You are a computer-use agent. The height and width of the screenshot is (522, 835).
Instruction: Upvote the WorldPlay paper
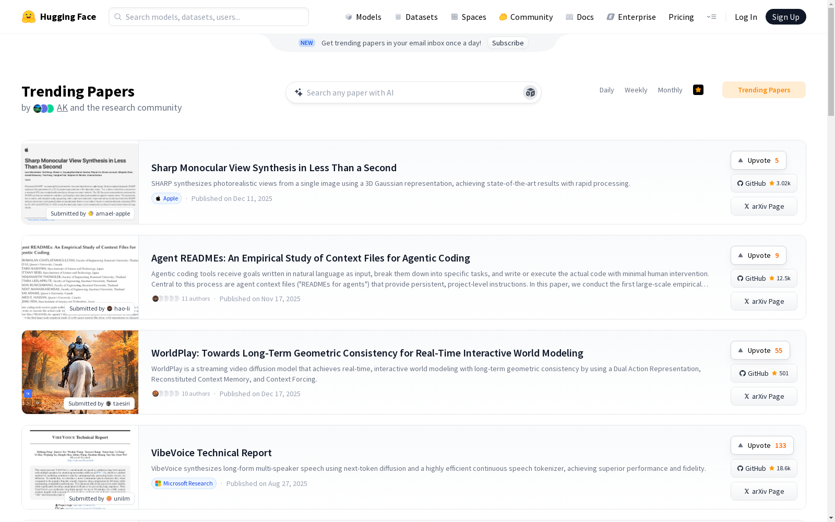[760, 350]
